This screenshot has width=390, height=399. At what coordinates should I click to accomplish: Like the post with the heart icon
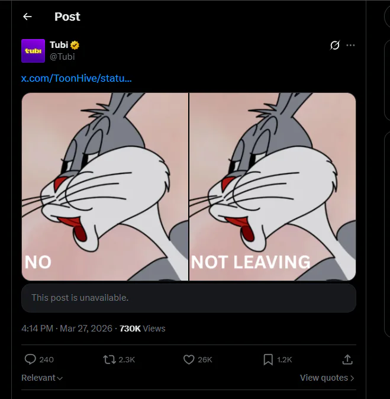pos(189,359)
